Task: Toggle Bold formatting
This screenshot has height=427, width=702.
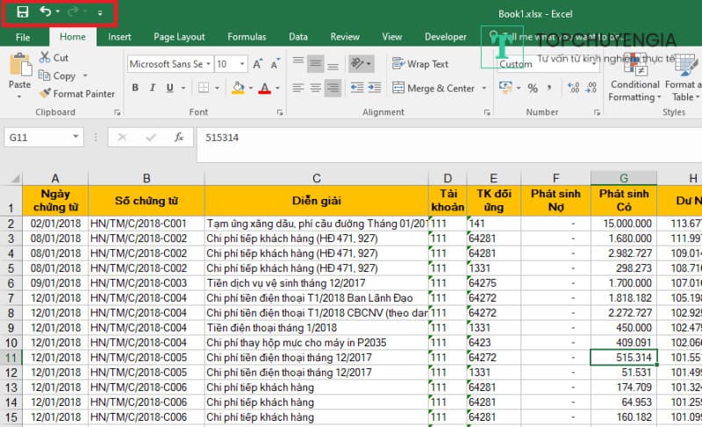Action: point(135,89)
